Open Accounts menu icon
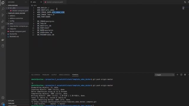This screenshot has height=106, width=189. 3,98
